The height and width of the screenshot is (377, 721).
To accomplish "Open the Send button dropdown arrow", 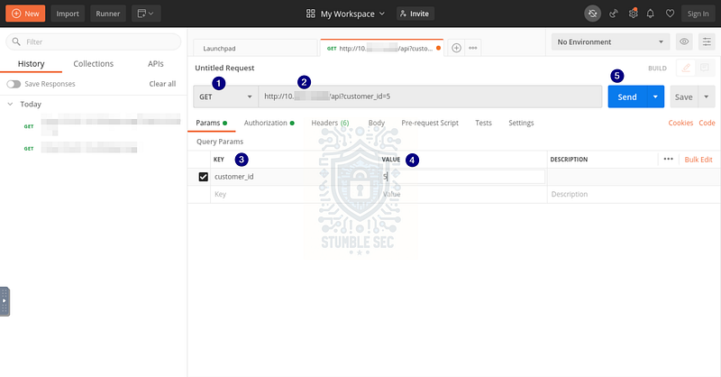I will coord(655,97).
